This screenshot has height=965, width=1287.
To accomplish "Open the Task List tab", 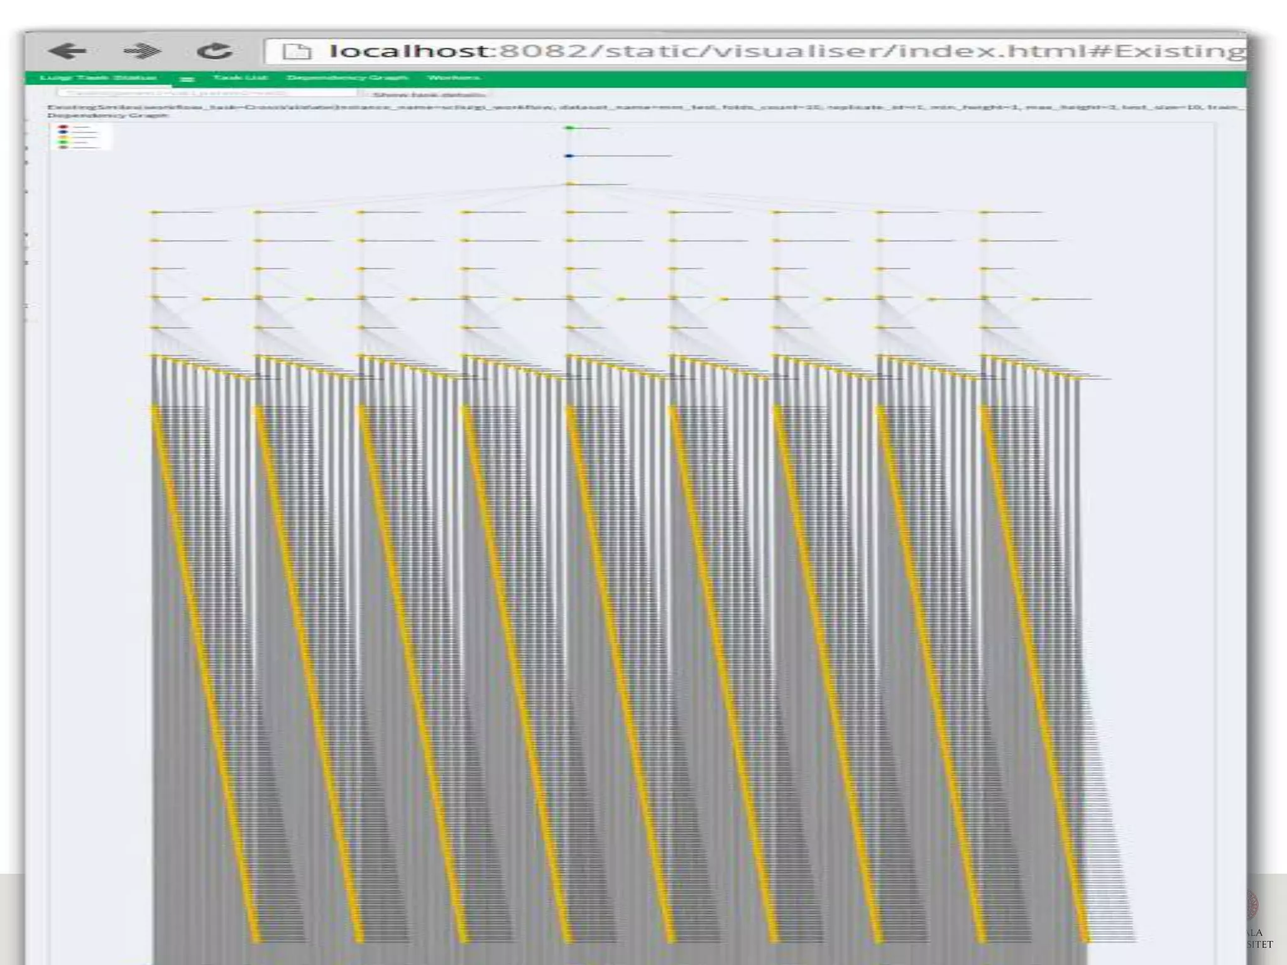I will click(x=240, y=78).
